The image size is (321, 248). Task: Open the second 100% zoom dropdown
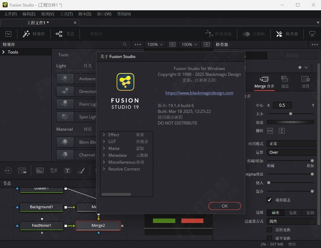[x=189, y=45]
